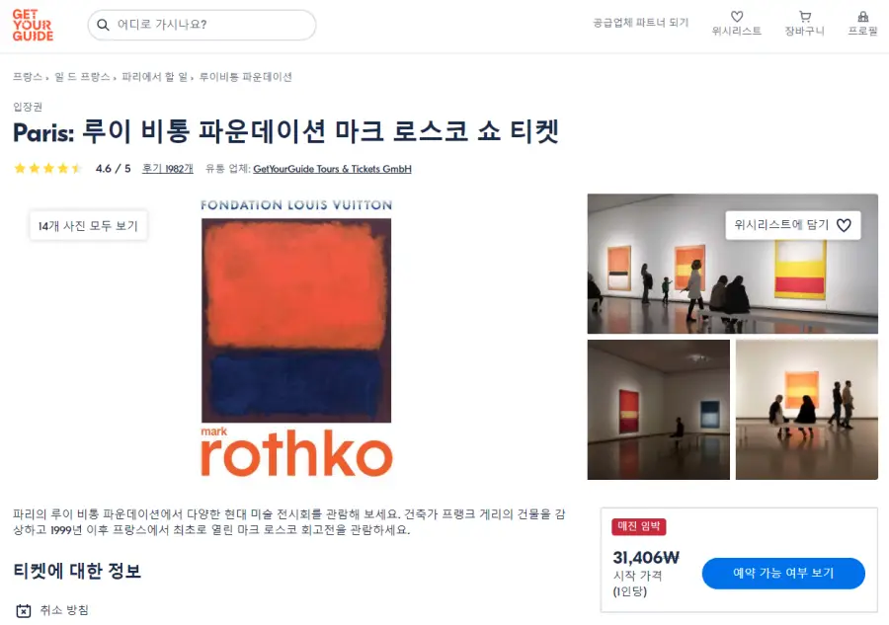The width and height of the screenshot is (889, 625).
Task: Click 예약 가능 여부 보기 button
Action: 783,573
